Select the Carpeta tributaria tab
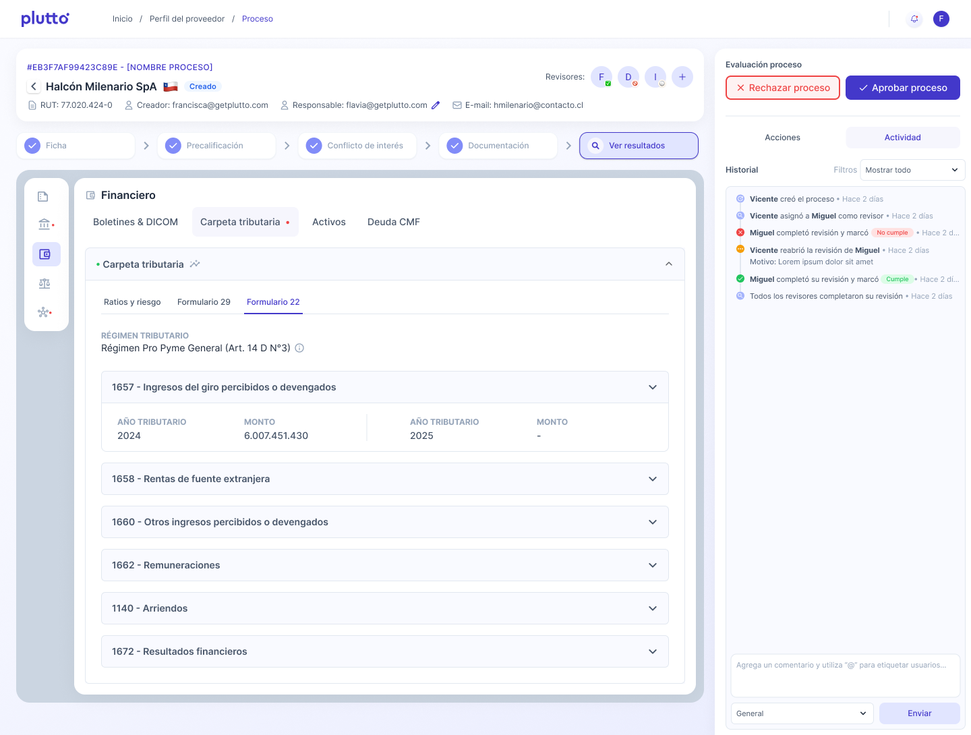The width and height of the screenshot is (971, 735). [245, 222]
